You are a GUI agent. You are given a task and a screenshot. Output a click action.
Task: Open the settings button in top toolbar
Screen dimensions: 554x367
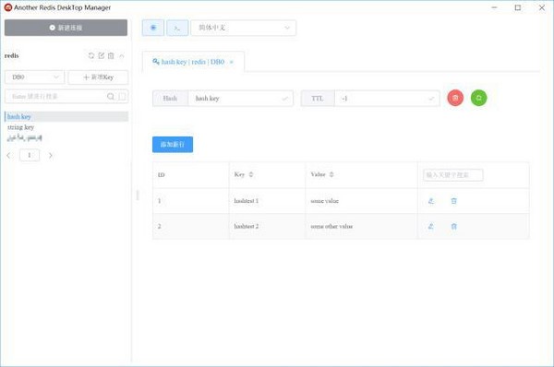click(153, 28)
